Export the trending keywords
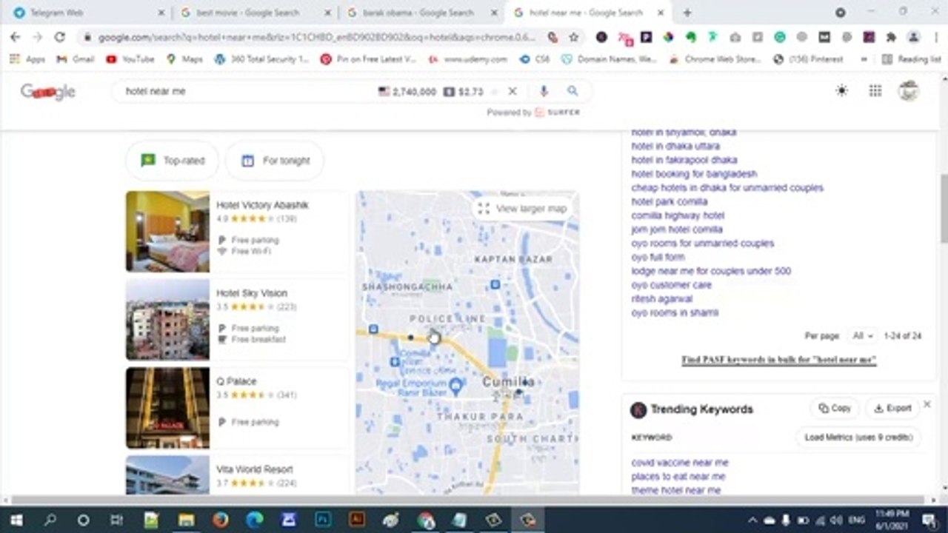948x533 pixels. (892, 408)
